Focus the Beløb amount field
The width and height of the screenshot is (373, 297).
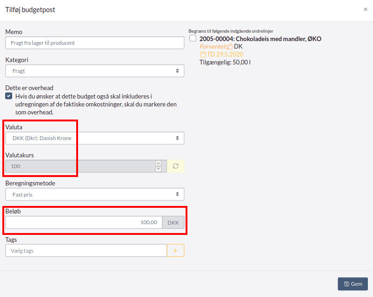point(84,222)
